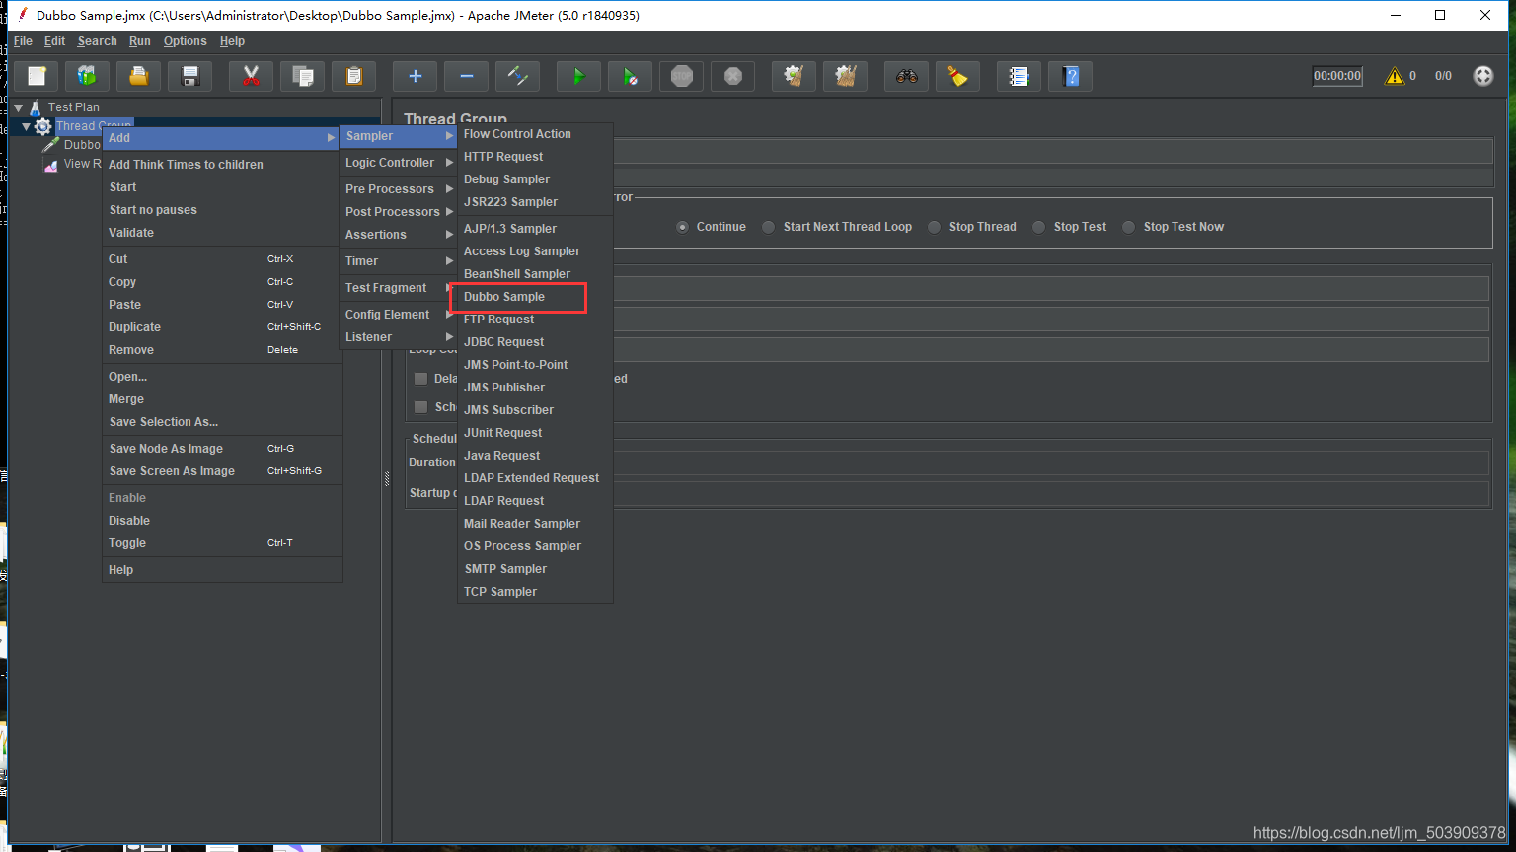Choose HTTP Request sampler

tap(535, 157)
